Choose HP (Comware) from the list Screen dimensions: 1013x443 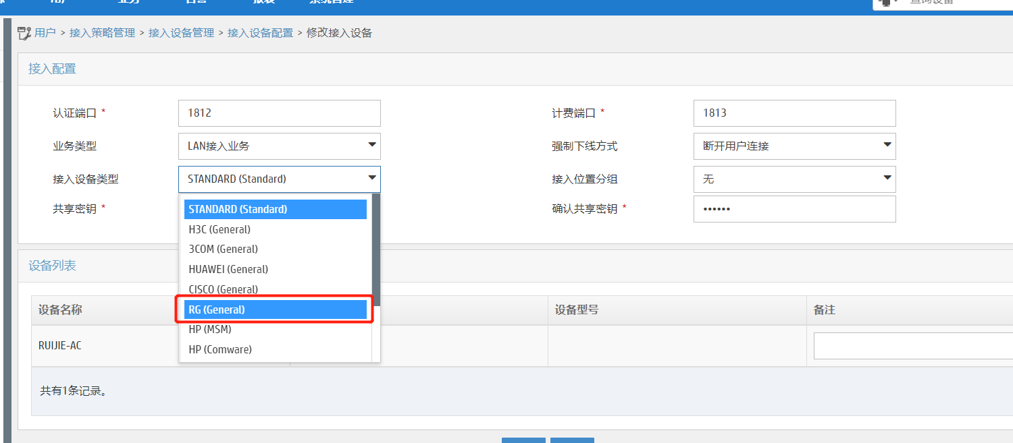coord(276,349)
